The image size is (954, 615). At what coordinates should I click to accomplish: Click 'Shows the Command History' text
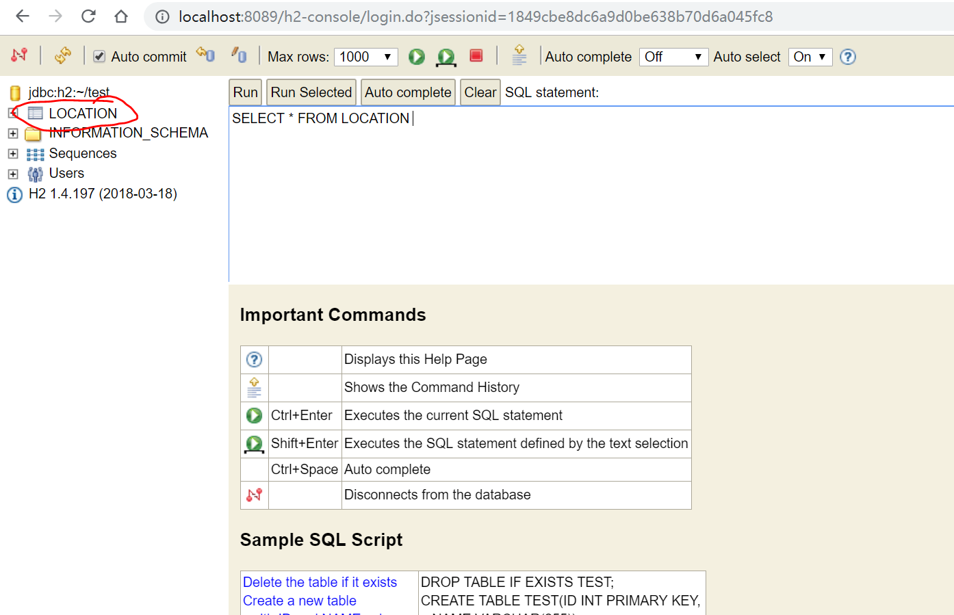click(432, 387)
